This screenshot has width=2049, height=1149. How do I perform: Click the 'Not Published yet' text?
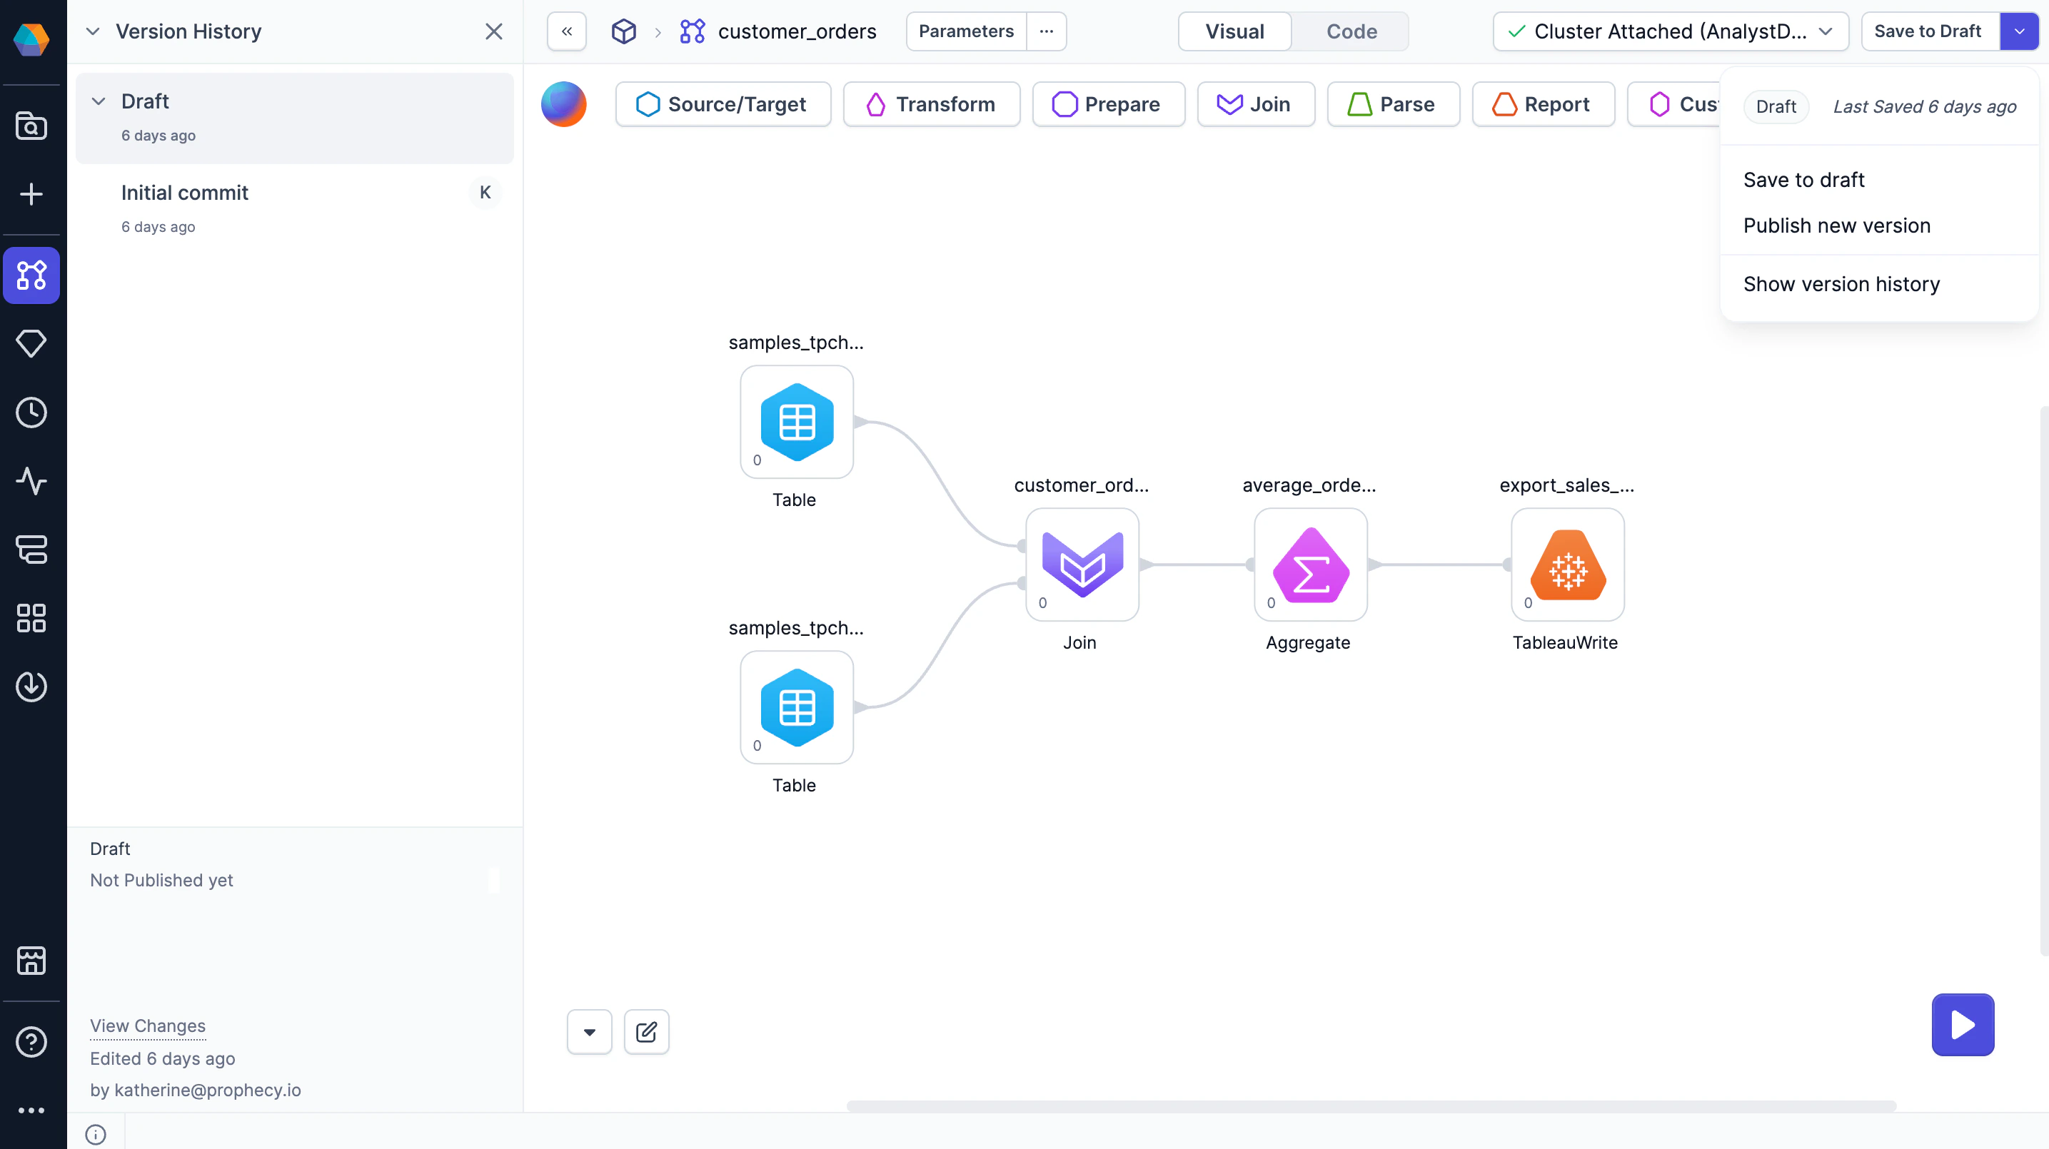click(x=161, y=880)
